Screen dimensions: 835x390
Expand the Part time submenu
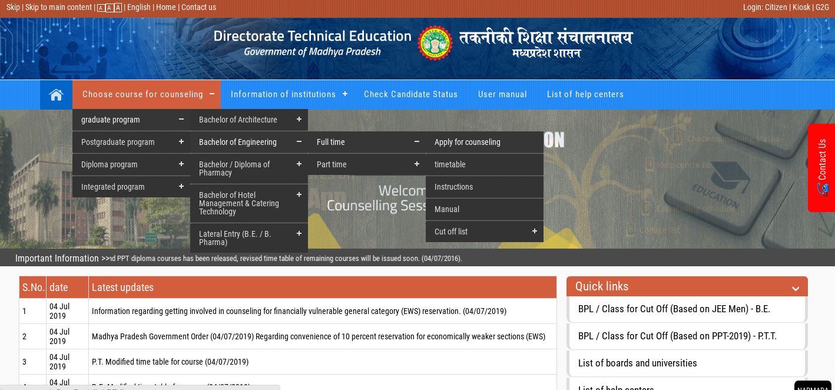417,164
